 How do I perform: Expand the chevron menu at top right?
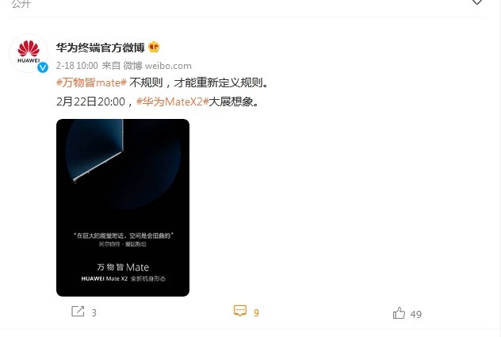[476, 2]
